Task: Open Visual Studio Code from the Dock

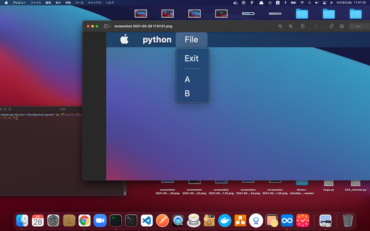Action: [146, 220]
